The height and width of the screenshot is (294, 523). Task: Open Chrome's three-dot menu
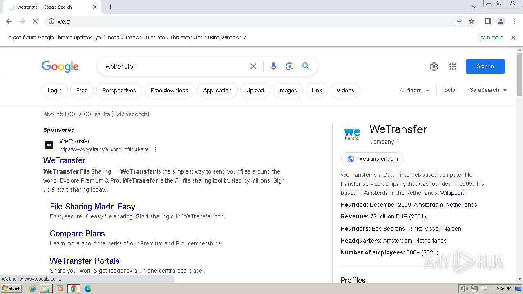tap(514, 22)
